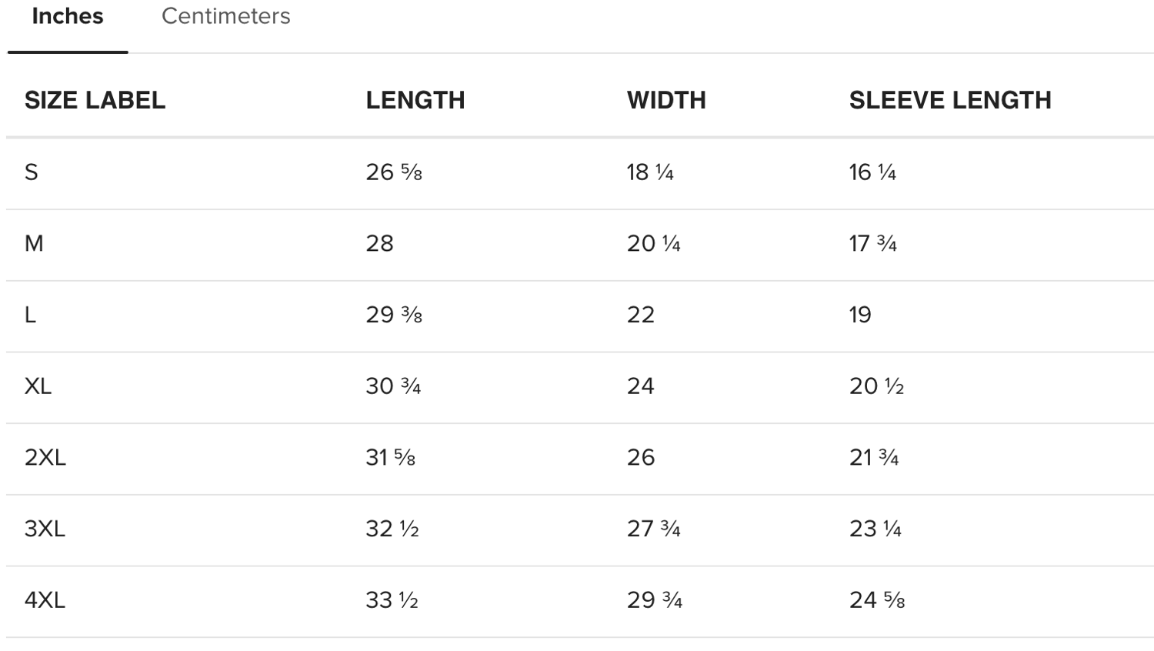
Task: Click the LENGTH column header
Action: (x=415, y=100)
